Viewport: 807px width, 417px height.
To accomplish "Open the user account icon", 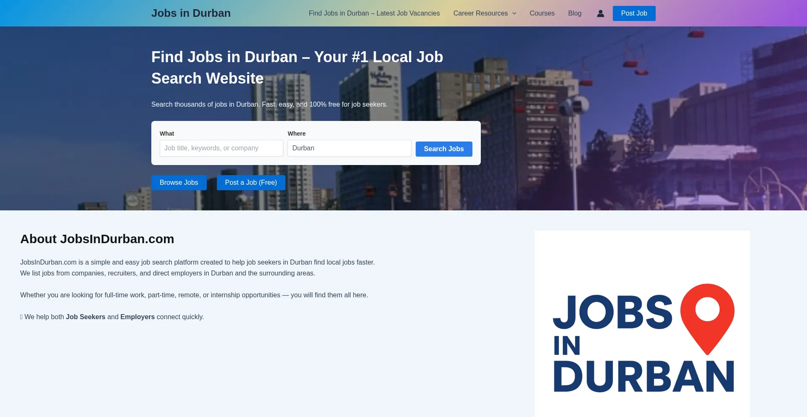I will tap(600, 13).
